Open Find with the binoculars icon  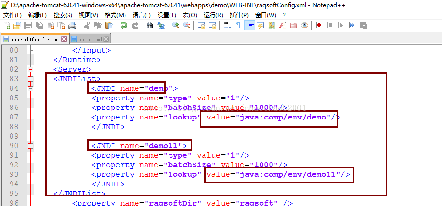pos(149,25)
